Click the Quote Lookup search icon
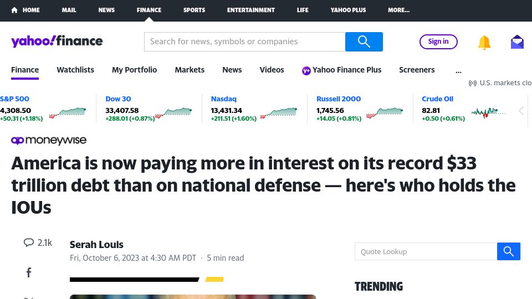532x299 pixels. click(x=509, y=251)
